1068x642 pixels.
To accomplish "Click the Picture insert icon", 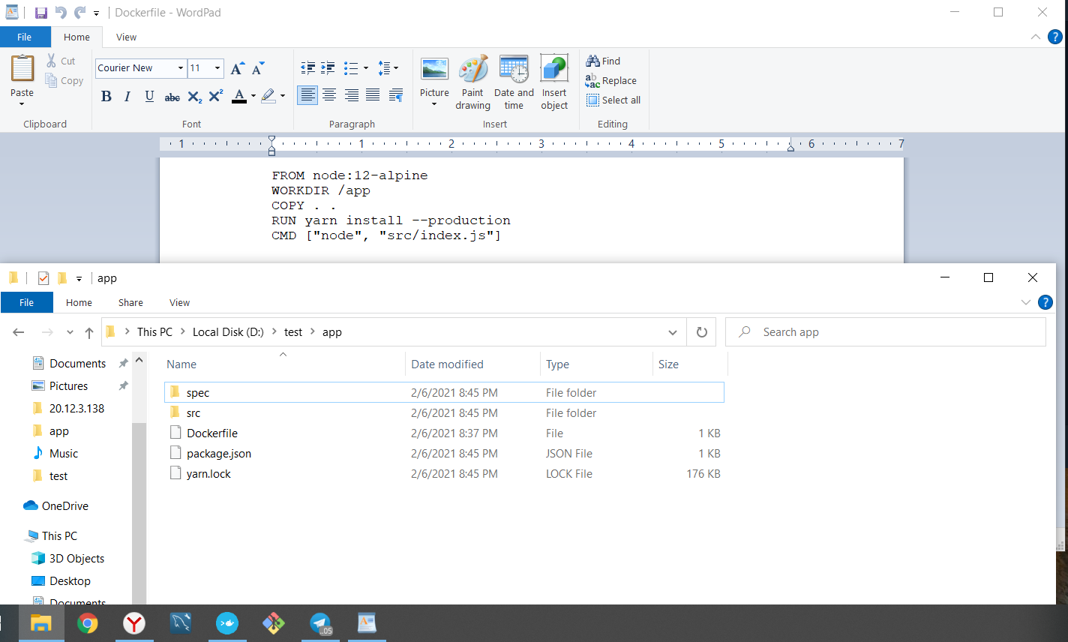I will (x=434, y=70).
